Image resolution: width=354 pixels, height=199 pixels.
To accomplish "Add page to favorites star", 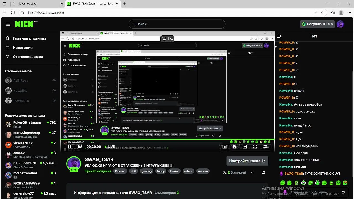I will point(323,12).
